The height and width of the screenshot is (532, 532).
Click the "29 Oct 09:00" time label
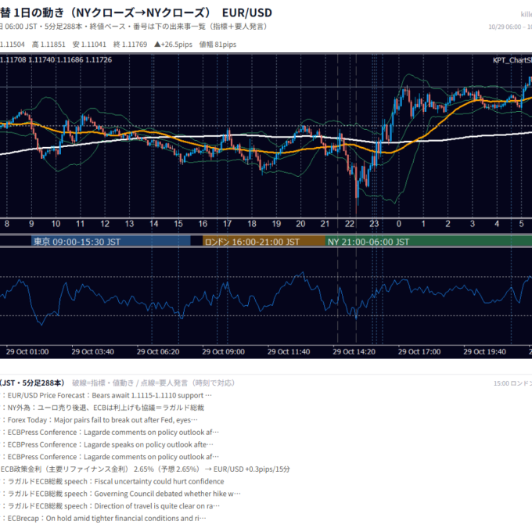coord(223,352)
